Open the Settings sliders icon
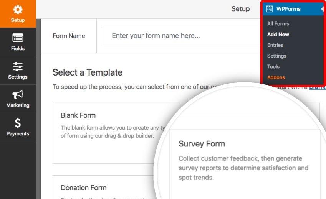The image size is (326, 199). (18, 67)
